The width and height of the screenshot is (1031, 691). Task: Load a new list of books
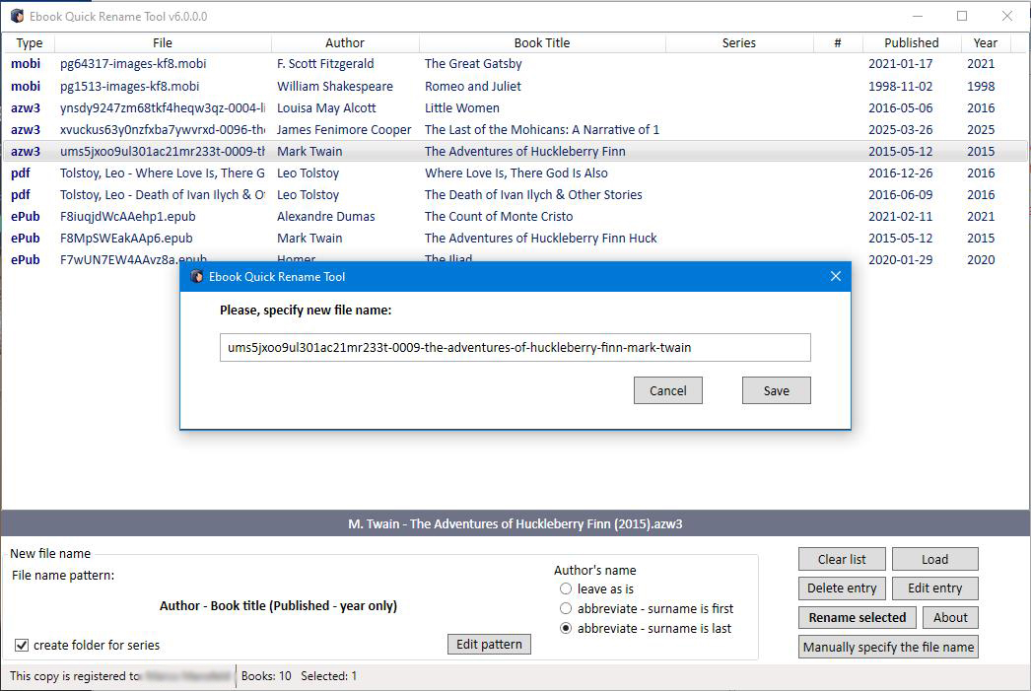(934, 559)
